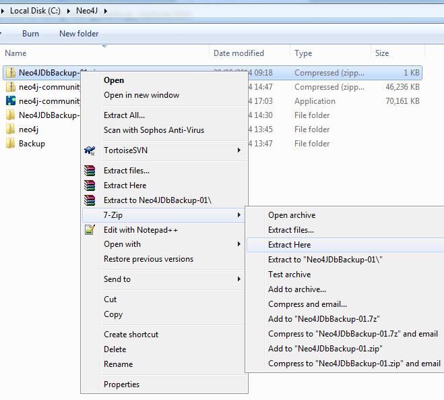The height and width of the screenshot is (400, 444).
Task: Click the zip icon of Neo4JDbBackup-01 file
Action: pos(11,73)
